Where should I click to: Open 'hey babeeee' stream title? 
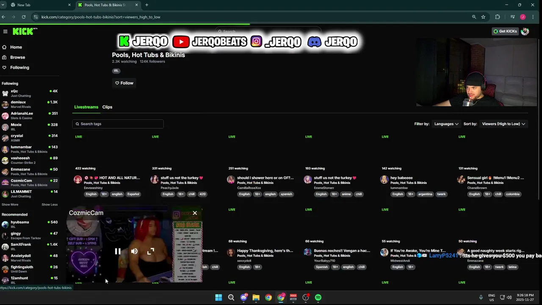401,178
